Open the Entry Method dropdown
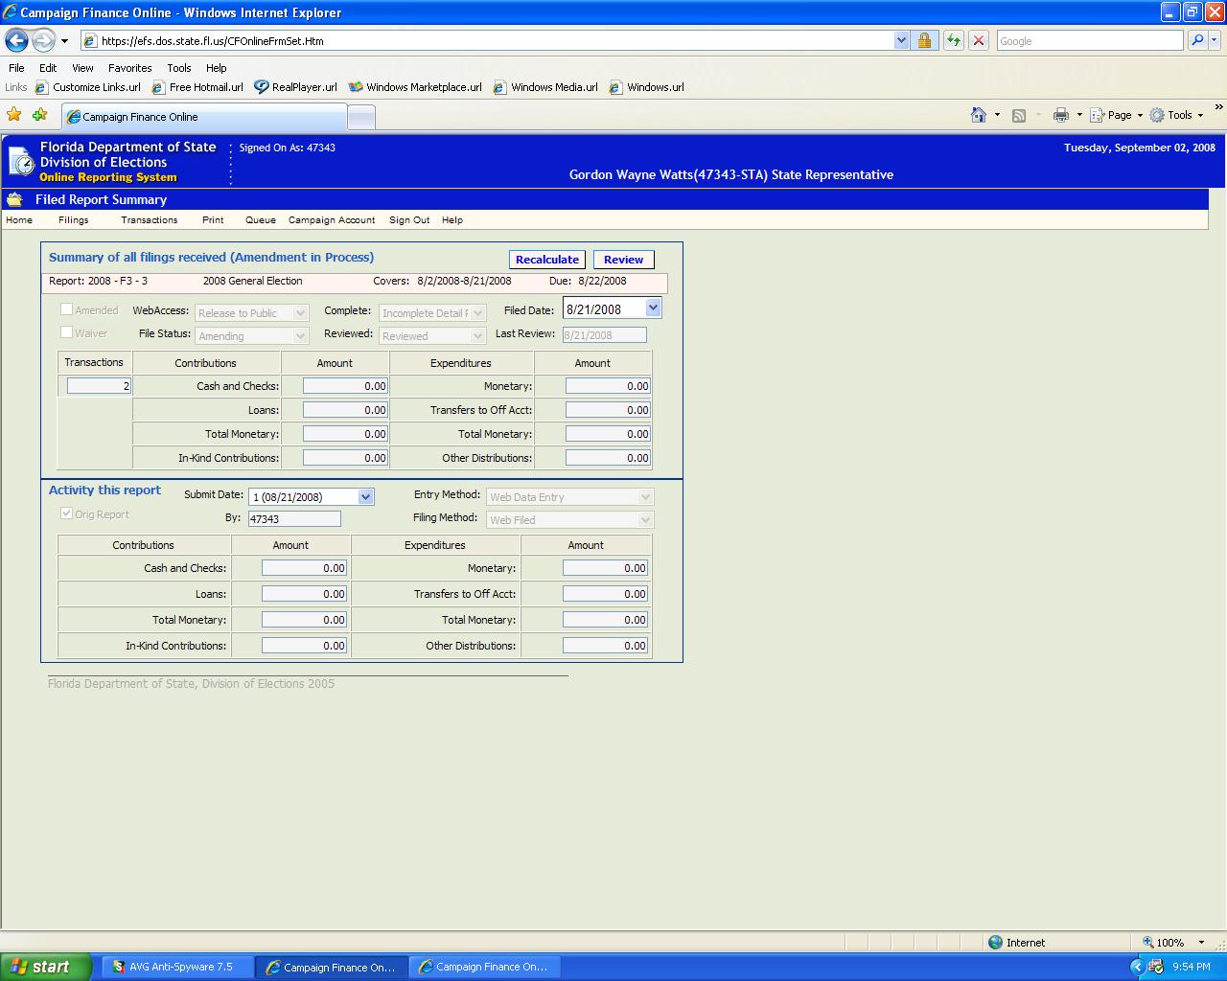The height and width of the screenshot is (981, 1227). coord(570,497)
